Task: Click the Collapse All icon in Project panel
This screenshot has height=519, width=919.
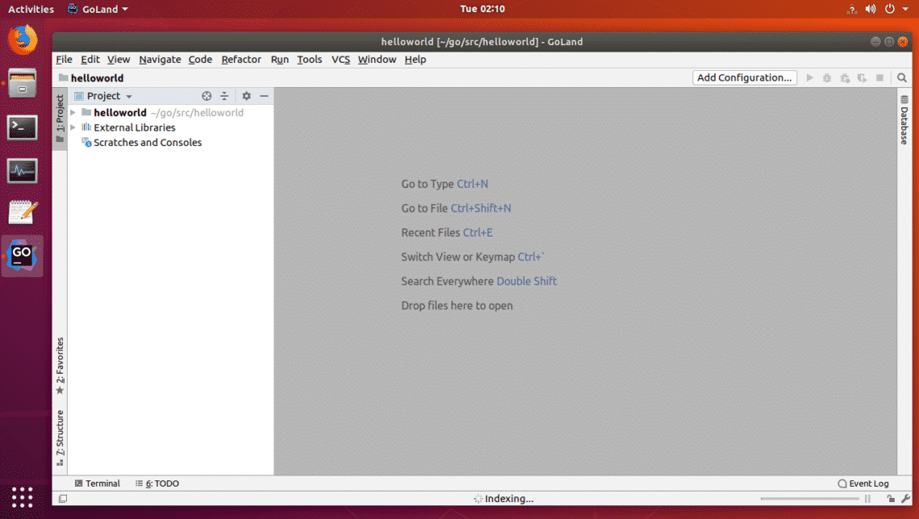Action: click(225, 96)
